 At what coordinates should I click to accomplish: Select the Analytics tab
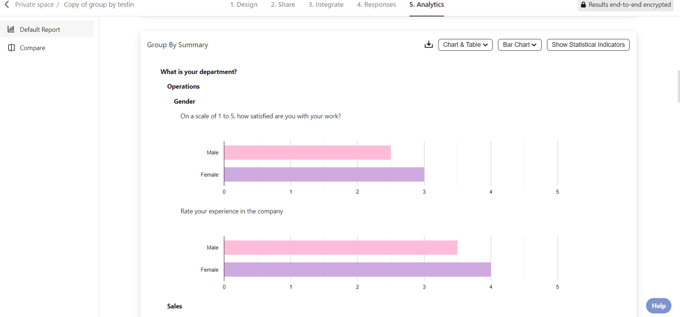[427, 5]
